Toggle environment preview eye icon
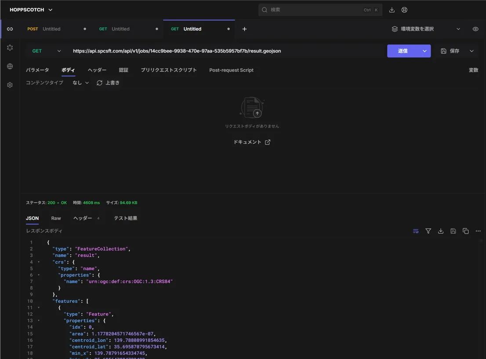The height and width of the screenshot is (359, 486). click(475, 29)
